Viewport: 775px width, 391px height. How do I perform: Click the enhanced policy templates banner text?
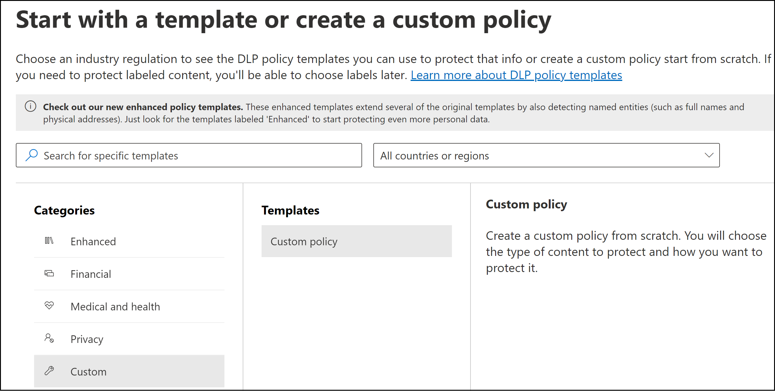tap(393, 113)
